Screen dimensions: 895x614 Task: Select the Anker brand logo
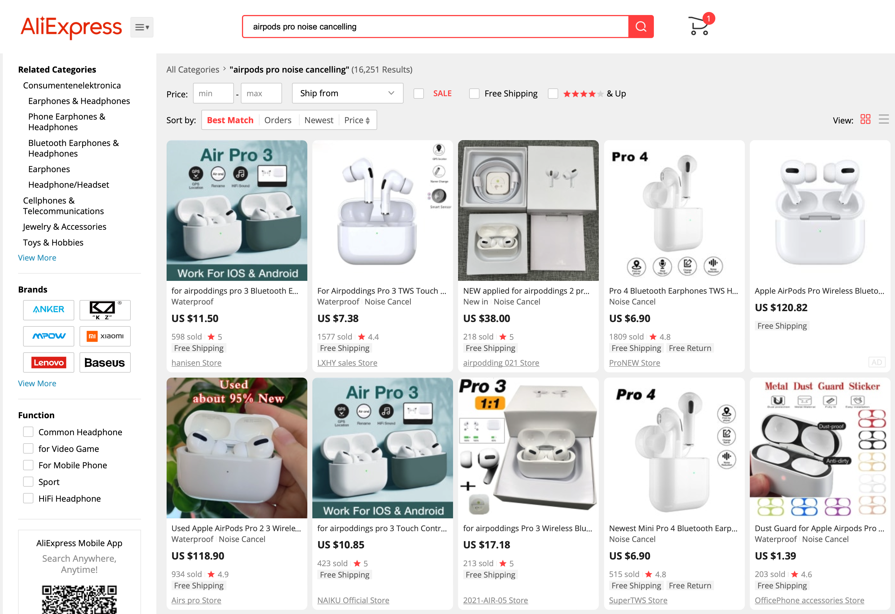48,310
